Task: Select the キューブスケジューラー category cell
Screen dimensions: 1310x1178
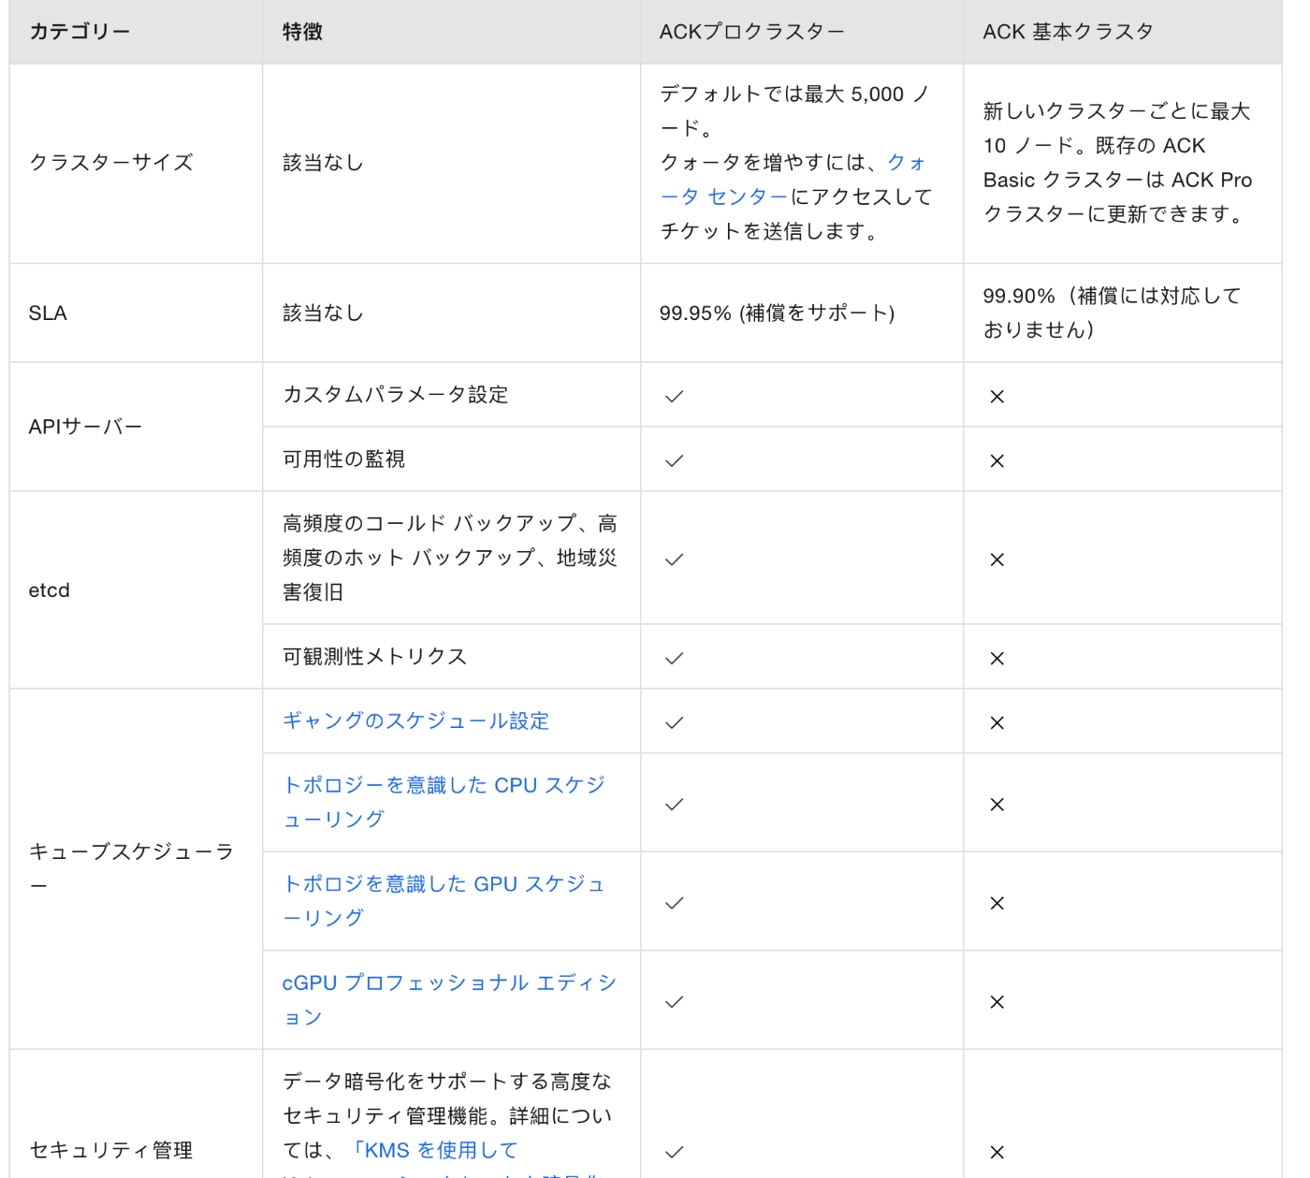Action: (x=136, y=868)
